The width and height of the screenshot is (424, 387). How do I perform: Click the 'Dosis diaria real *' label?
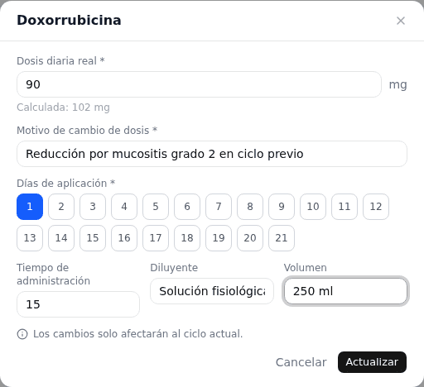pyautogui.click(x=60, y=61)
